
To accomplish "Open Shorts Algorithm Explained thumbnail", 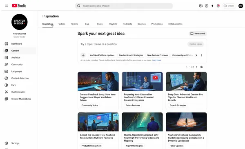I will (x=142, y=122).
